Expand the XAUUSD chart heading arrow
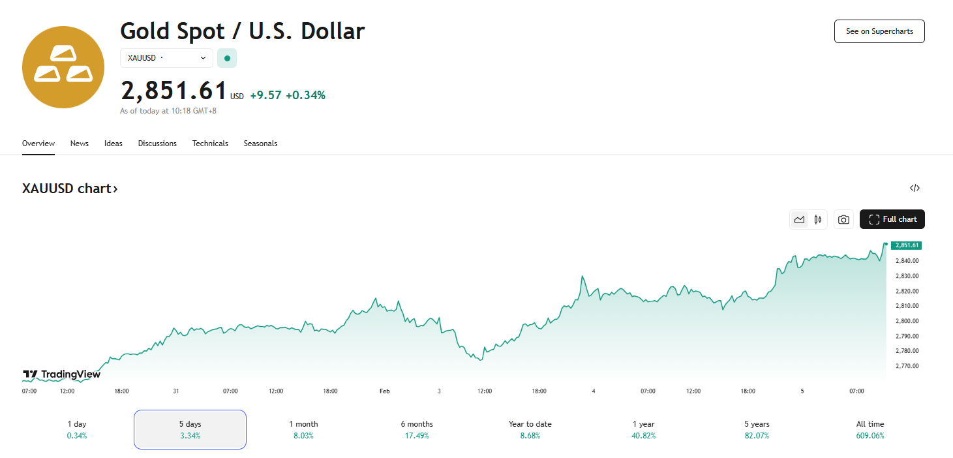The height and width of the screenshot is (458, 953). point(115,189)
